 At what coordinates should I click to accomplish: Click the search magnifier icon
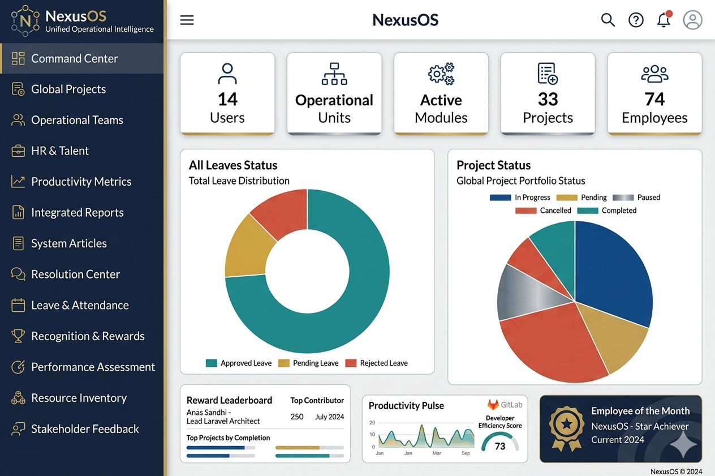[x=608, y=20]
